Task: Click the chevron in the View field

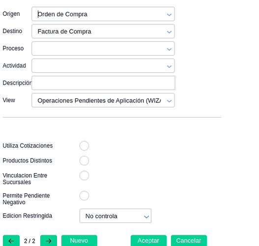Action: pyautogui.click(x=169, y=101)
